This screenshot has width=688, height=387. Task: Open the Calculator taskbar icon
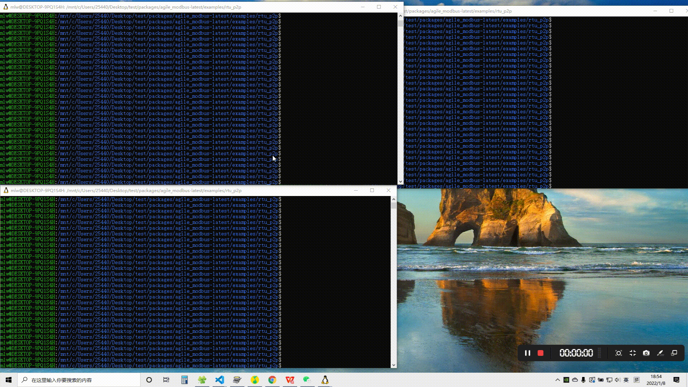pyautogui.click(x=185, y=380)
